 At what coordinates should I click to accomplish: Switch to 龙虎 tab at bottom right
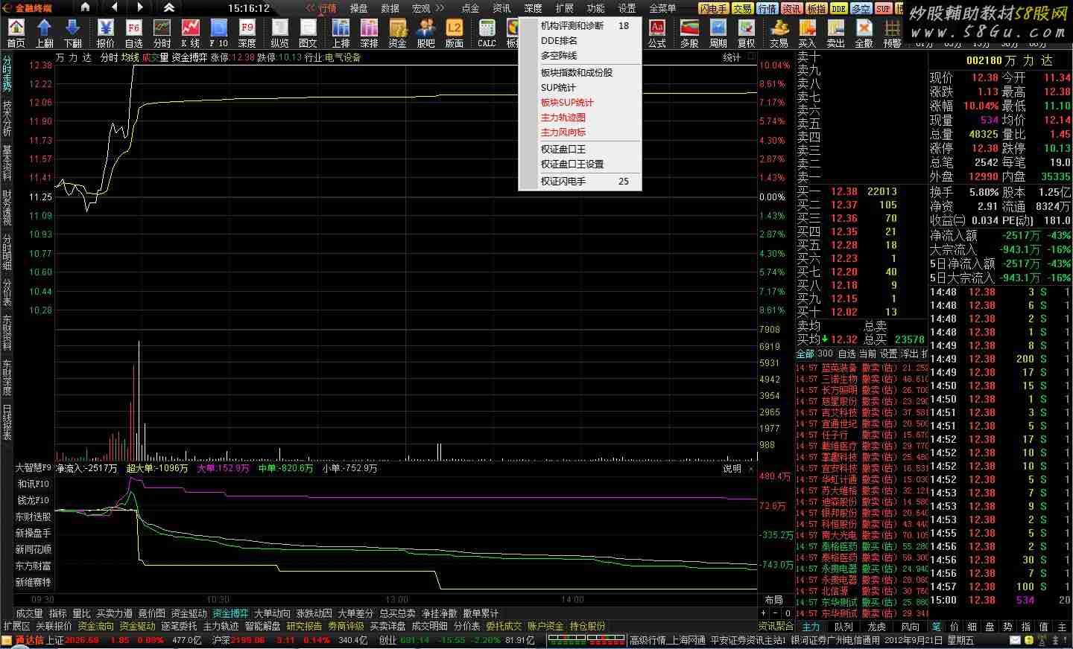[876, 627]
